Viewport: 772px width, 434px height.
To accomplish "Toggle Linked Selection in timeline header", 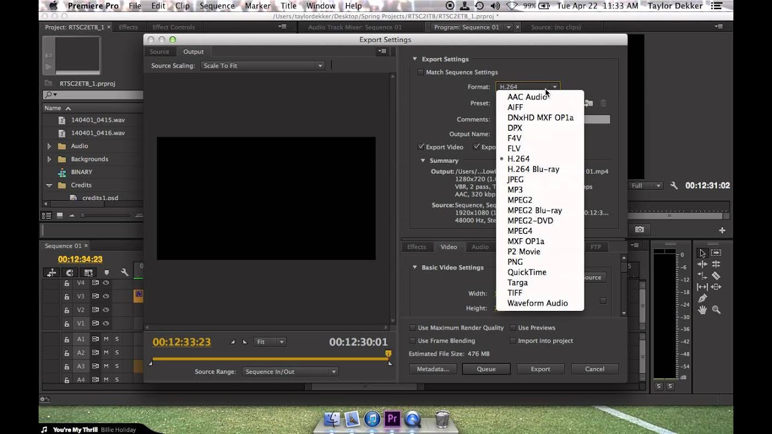I will (x=89, y=272).
